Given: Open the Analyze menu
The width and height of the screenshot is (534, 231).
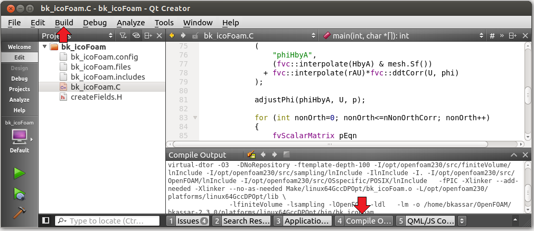Looking at the screenshot, I should pos(131,23).
